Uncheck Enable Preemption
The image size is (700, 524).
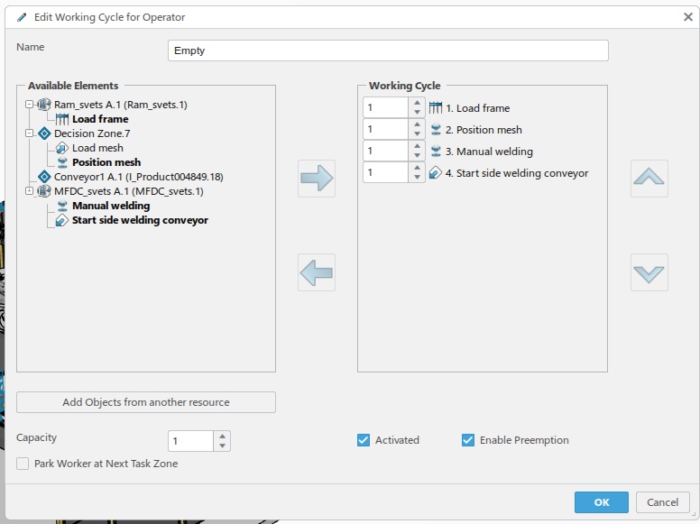468,440
